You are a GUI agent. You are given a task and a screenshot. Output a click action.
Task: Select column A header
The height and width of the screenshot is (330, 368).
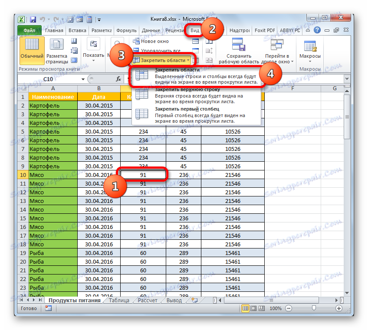pyautogui.click(x=53, y=88)
